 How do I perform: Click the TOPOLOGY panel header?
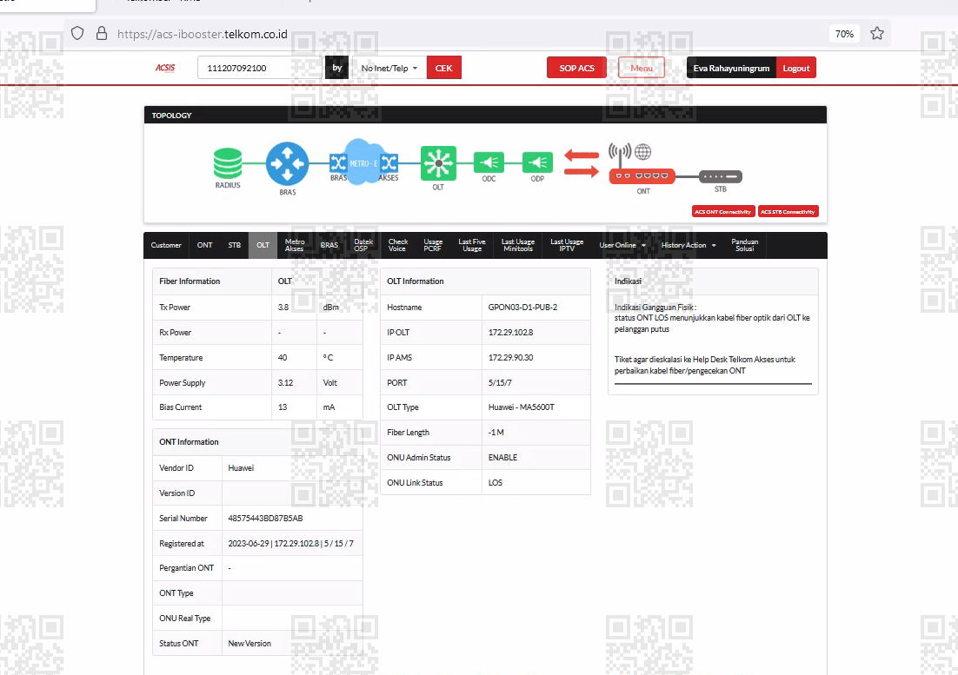[485, 116]
